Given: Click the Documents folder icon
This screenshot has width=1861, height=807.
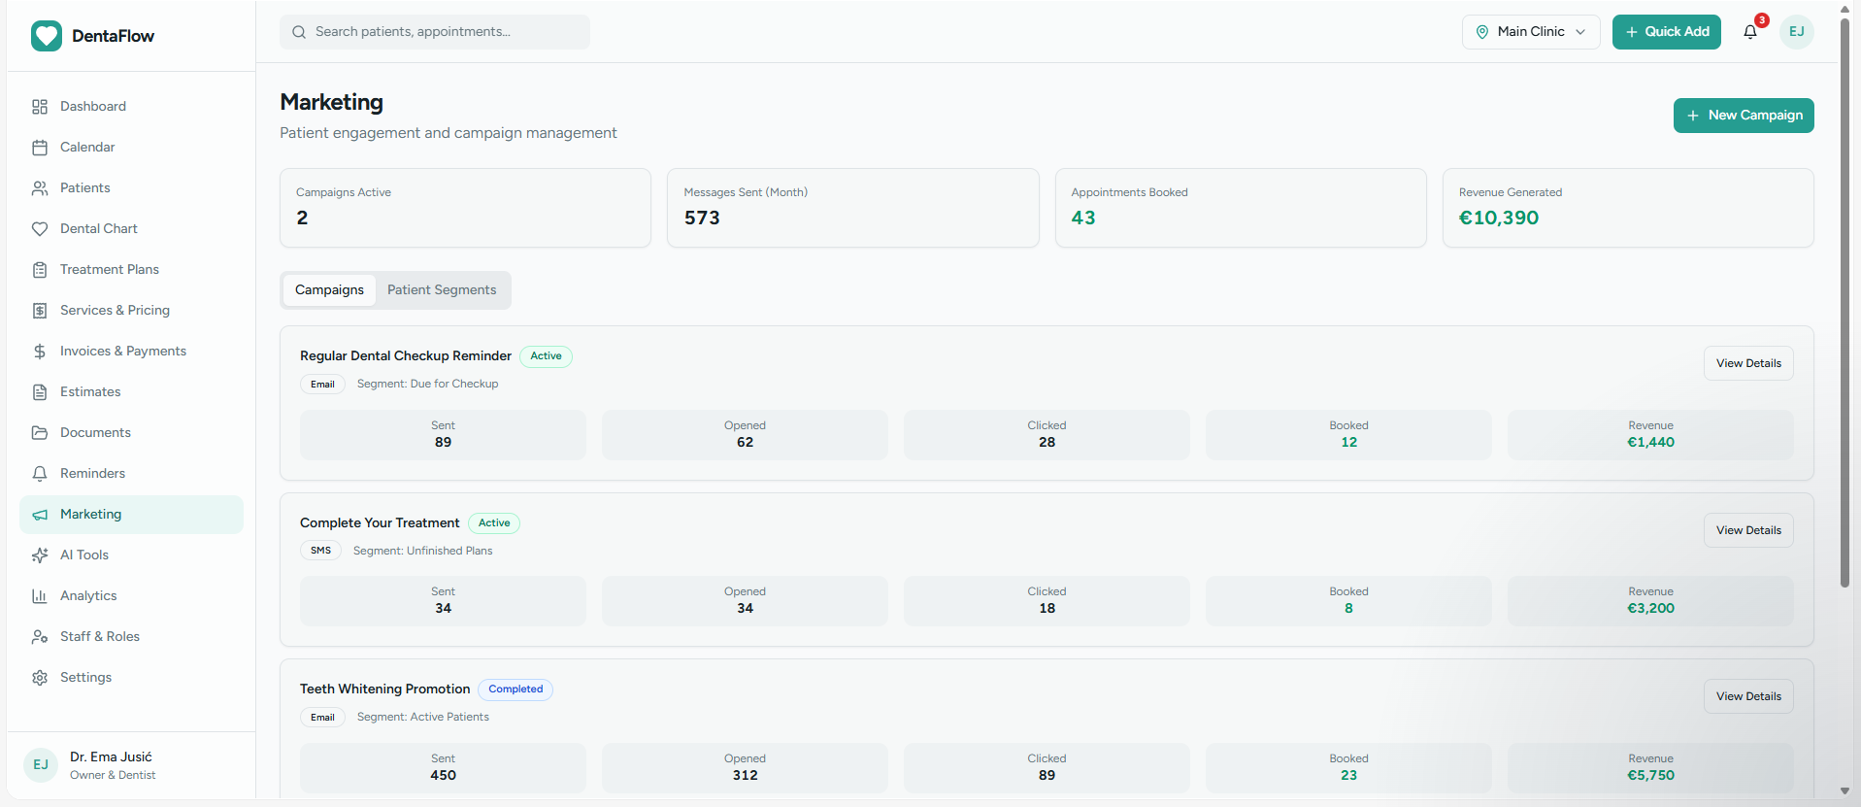Looking at the screenshot, I should [40, 433].
